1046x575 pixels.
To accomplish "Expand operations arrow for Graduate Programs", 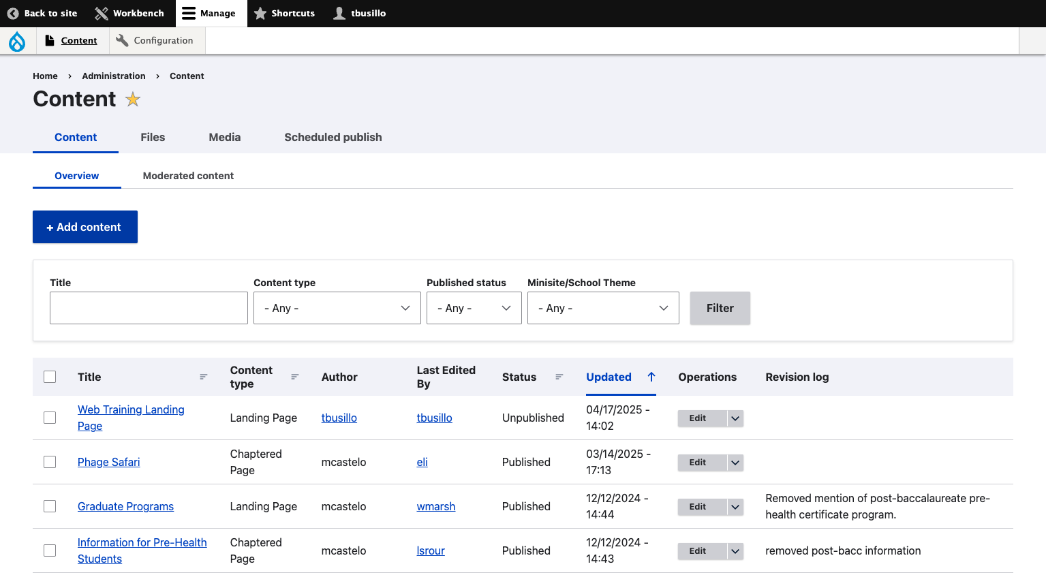I will pyautogui.click(x=735, y=507).
